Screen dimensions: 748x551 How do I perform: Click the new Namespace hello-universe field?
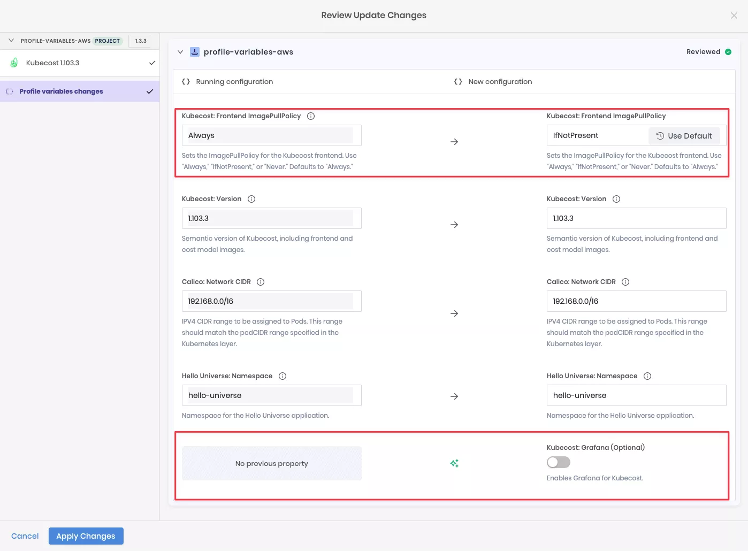(x=637, y=395)
